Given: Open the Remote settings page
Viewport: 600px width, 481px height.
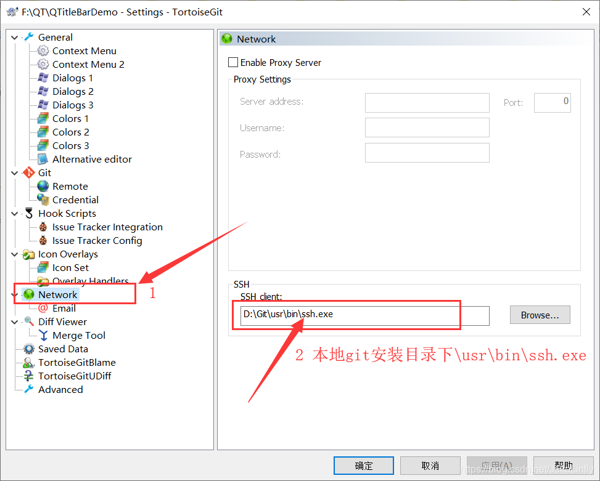Looking at the screenshot, I should (x=70, y=187).
